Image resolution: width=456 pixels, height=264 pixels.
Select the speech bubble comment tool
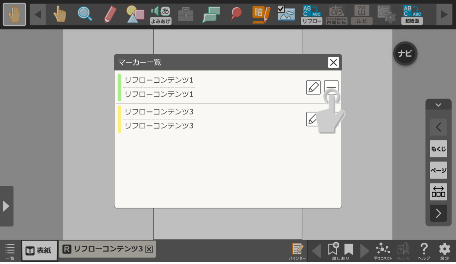point(211,14)
